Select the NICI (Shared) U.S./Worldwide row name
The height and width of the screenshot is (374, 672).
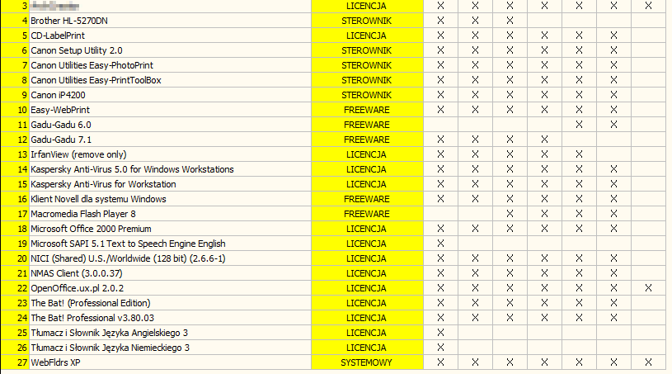click(x=170, y=258)
